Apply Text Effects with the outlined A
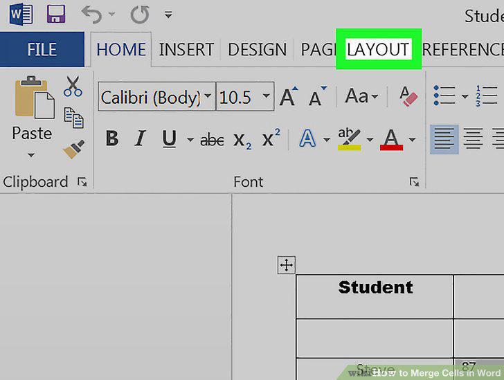Screen dimensions: 504x380 [x=307, y=138]
